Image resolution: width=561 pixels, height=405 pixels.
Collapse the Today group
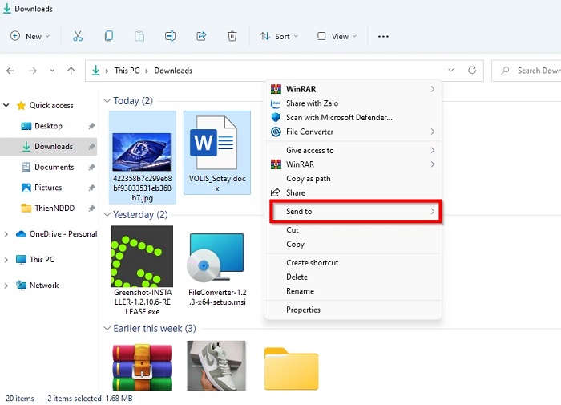107,100
